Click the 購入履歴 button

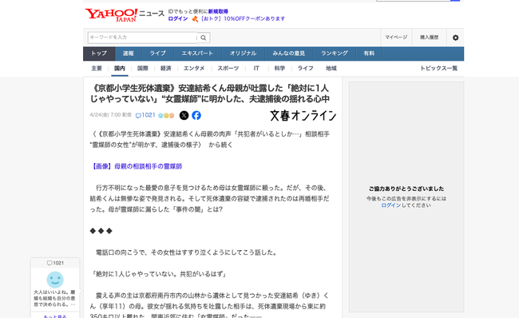pyautogui.click(x=430, y=38)
